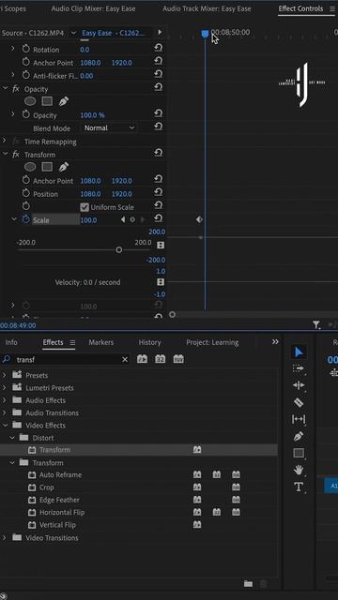Expand the Time Remapping section
Screen dimensions: 338x600
(x=5, y=141)
